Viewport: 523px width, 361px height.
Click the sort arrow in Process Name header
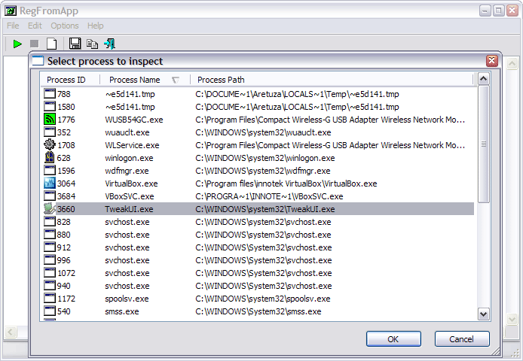point(176,80)
